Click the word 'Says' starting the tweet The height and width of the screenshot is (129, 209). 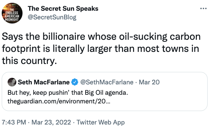[12, 37]
